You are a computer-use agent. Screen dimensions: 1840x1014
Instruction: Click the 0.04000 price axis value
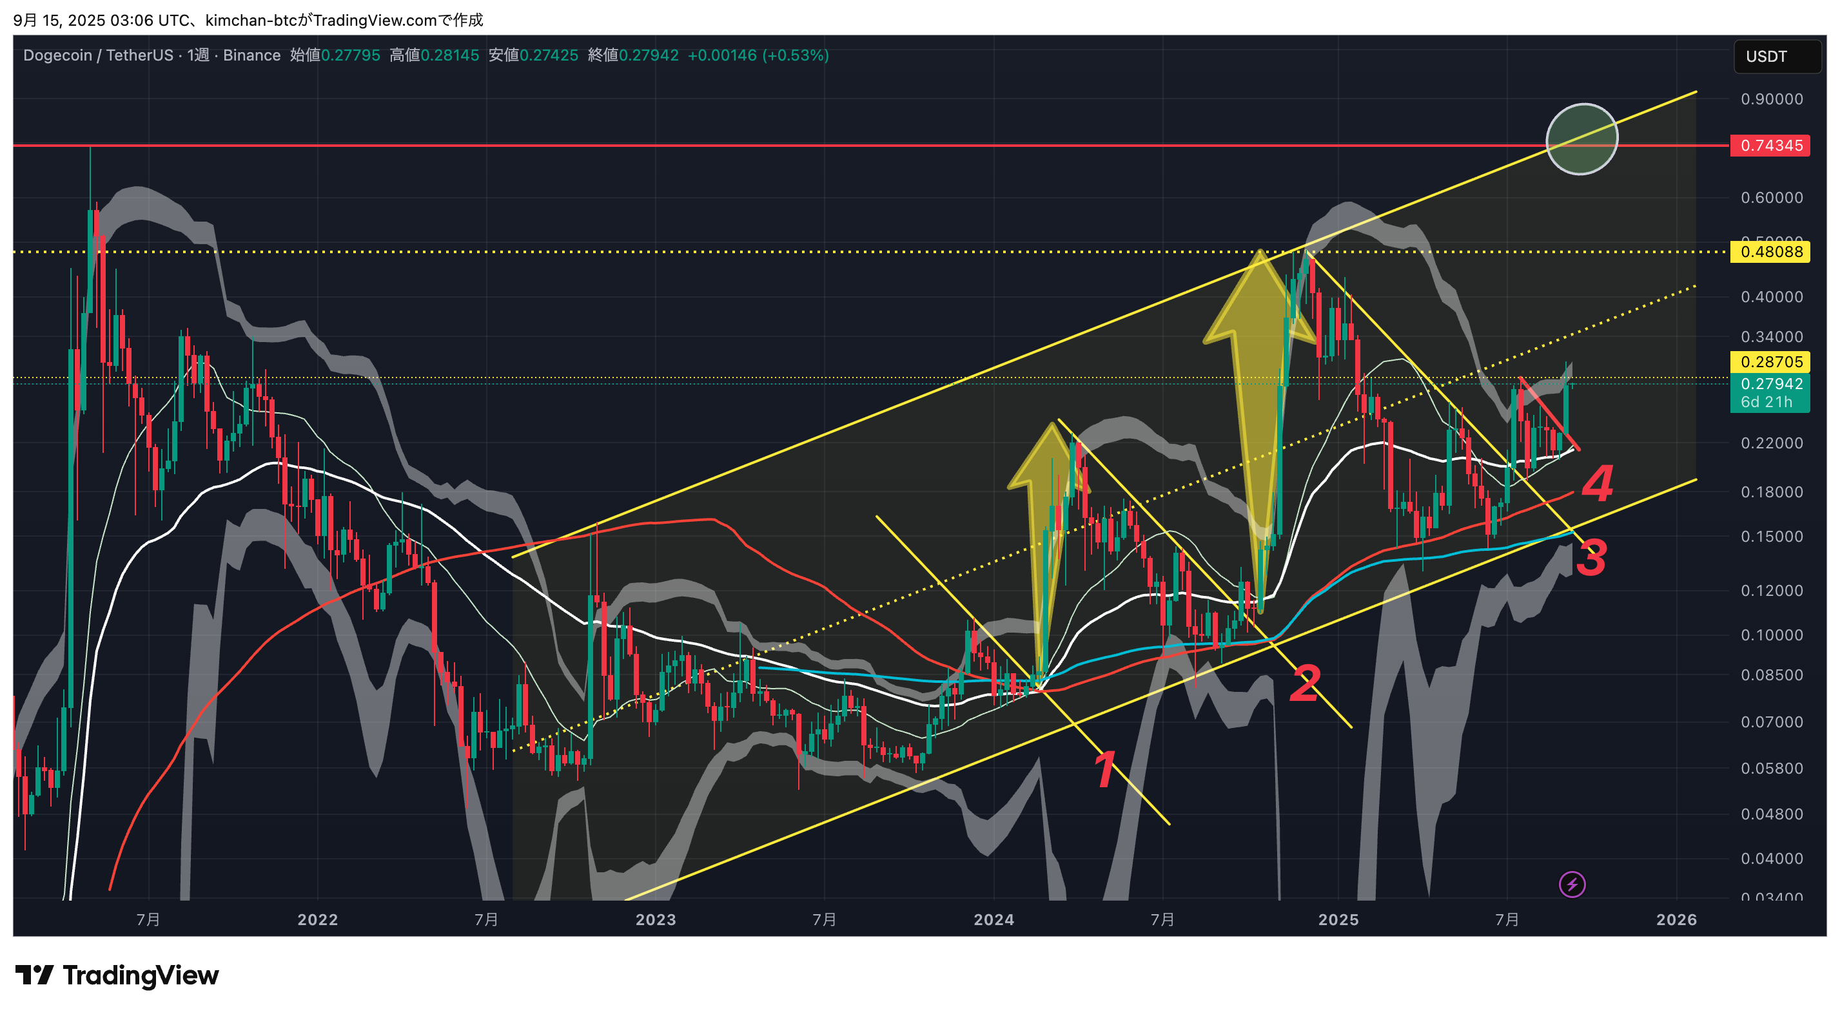click(x=1772, y=859)
